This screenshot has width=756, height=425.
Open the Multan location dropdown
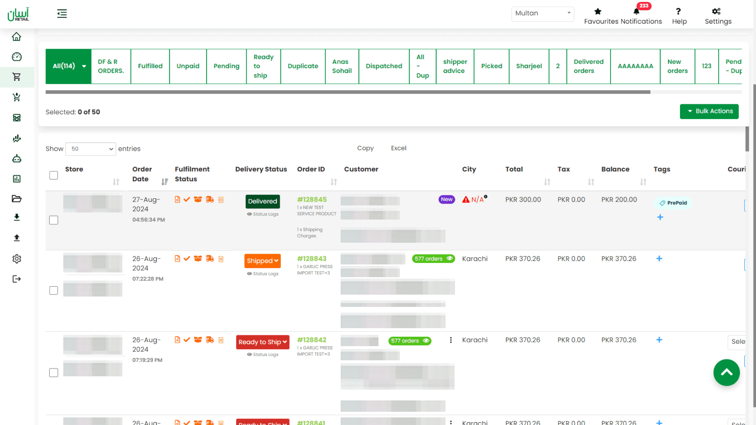pyautogui.click(x=542, y=14)
